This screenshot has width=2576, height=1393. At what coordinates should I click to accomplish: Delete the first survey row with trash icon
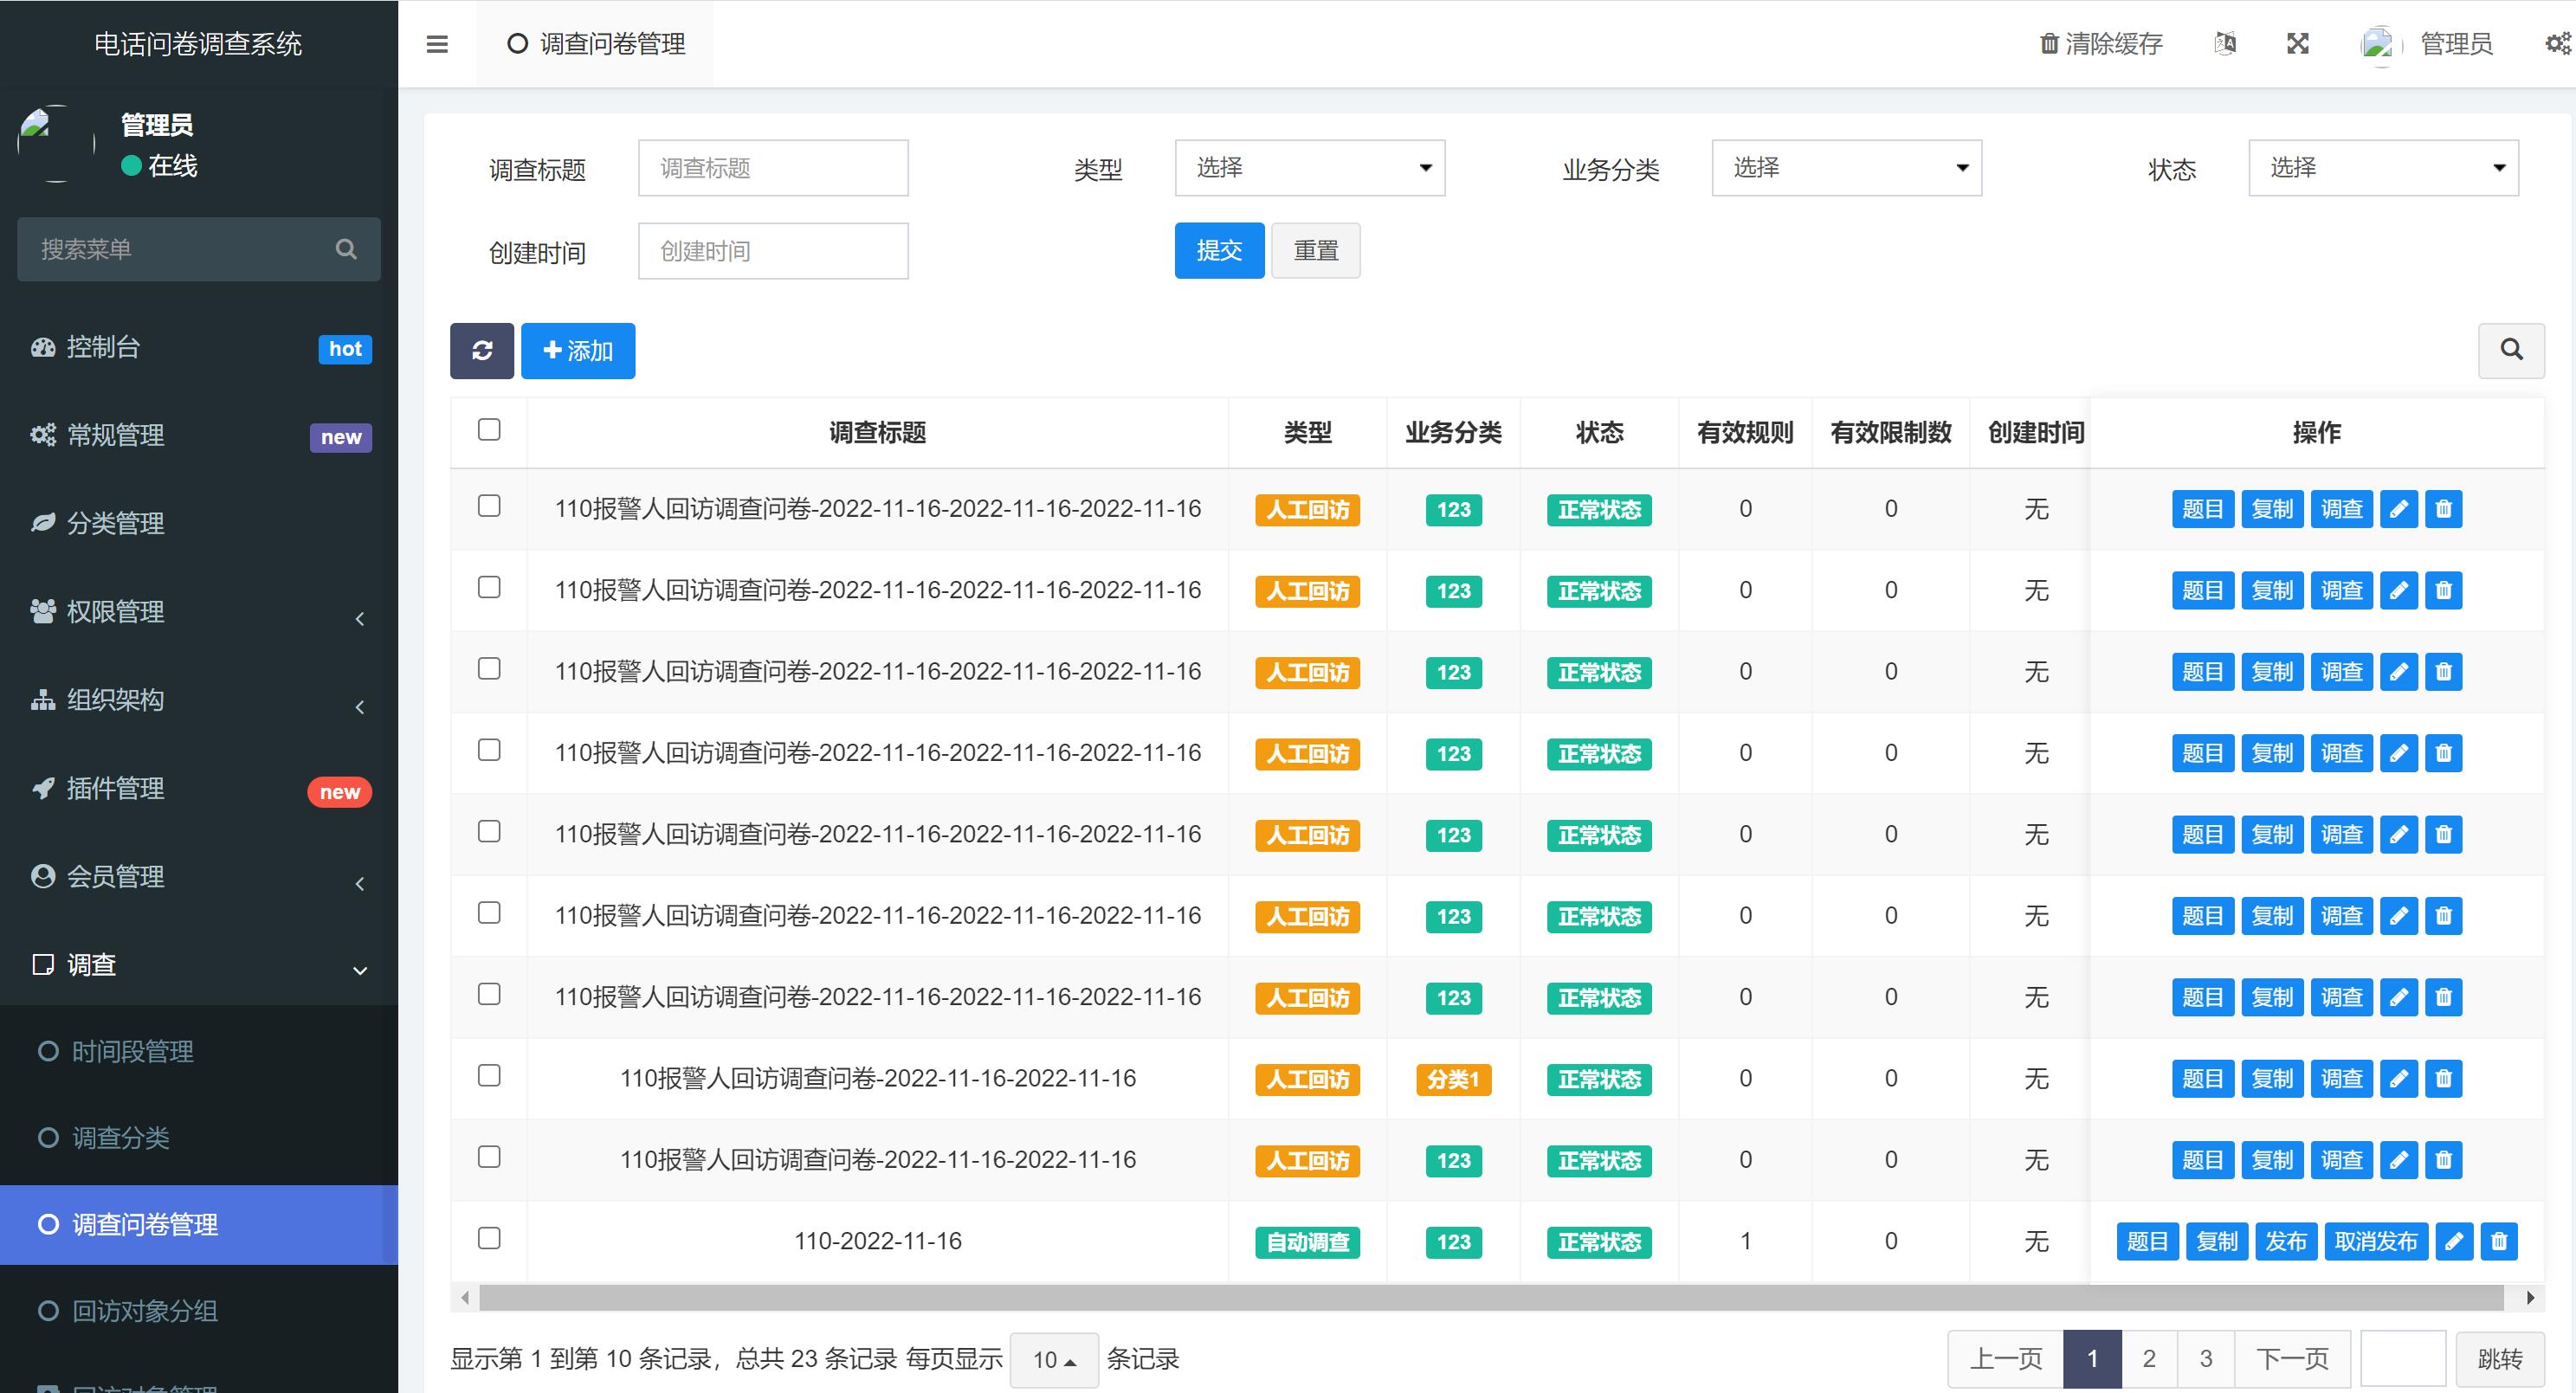[2444, 509]
